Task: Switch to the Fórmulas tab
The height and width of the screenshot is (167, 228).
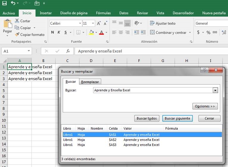Action: click(103, 13)
